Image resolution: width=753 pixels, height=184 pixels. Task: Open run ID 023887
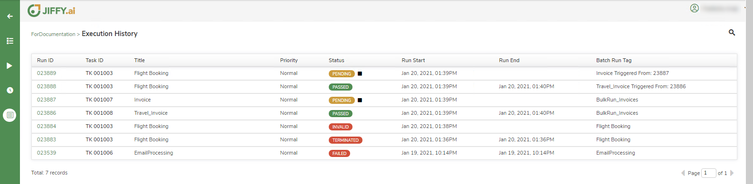47,100
